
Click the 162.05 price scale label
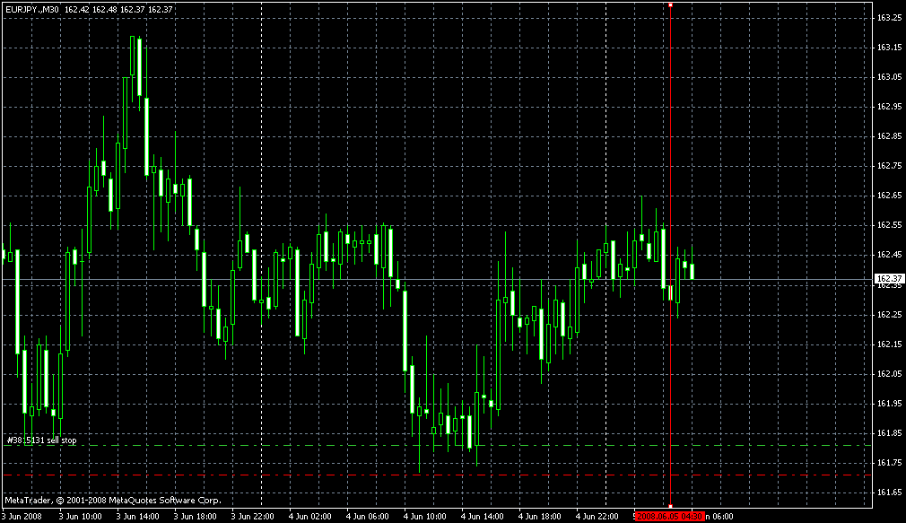click(x=889, y=374)
